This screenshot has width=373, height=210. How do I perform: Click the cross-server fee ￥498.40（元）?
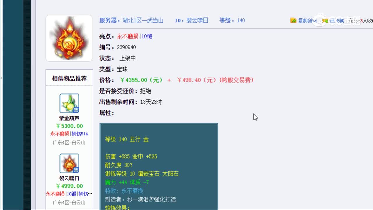tap(197, 80)
